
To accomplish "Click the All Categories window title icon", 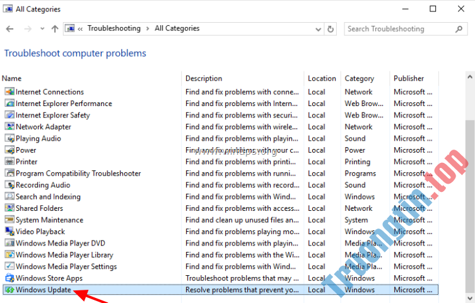I will [x=8, y=9].
